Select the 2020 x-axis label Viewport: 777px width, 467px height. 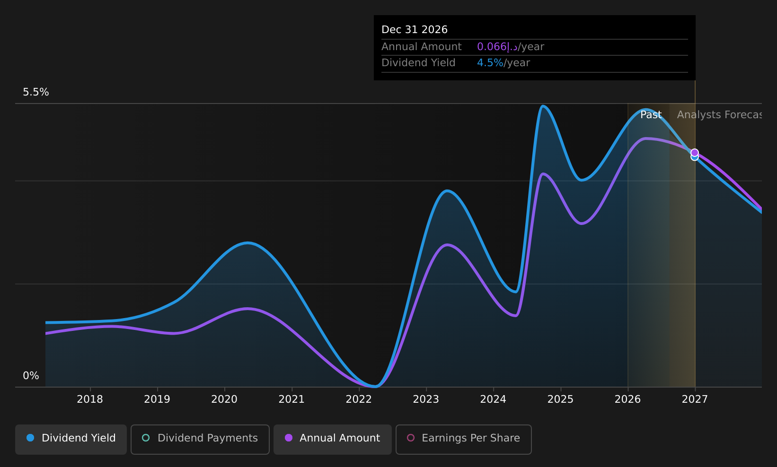point(224,399)
